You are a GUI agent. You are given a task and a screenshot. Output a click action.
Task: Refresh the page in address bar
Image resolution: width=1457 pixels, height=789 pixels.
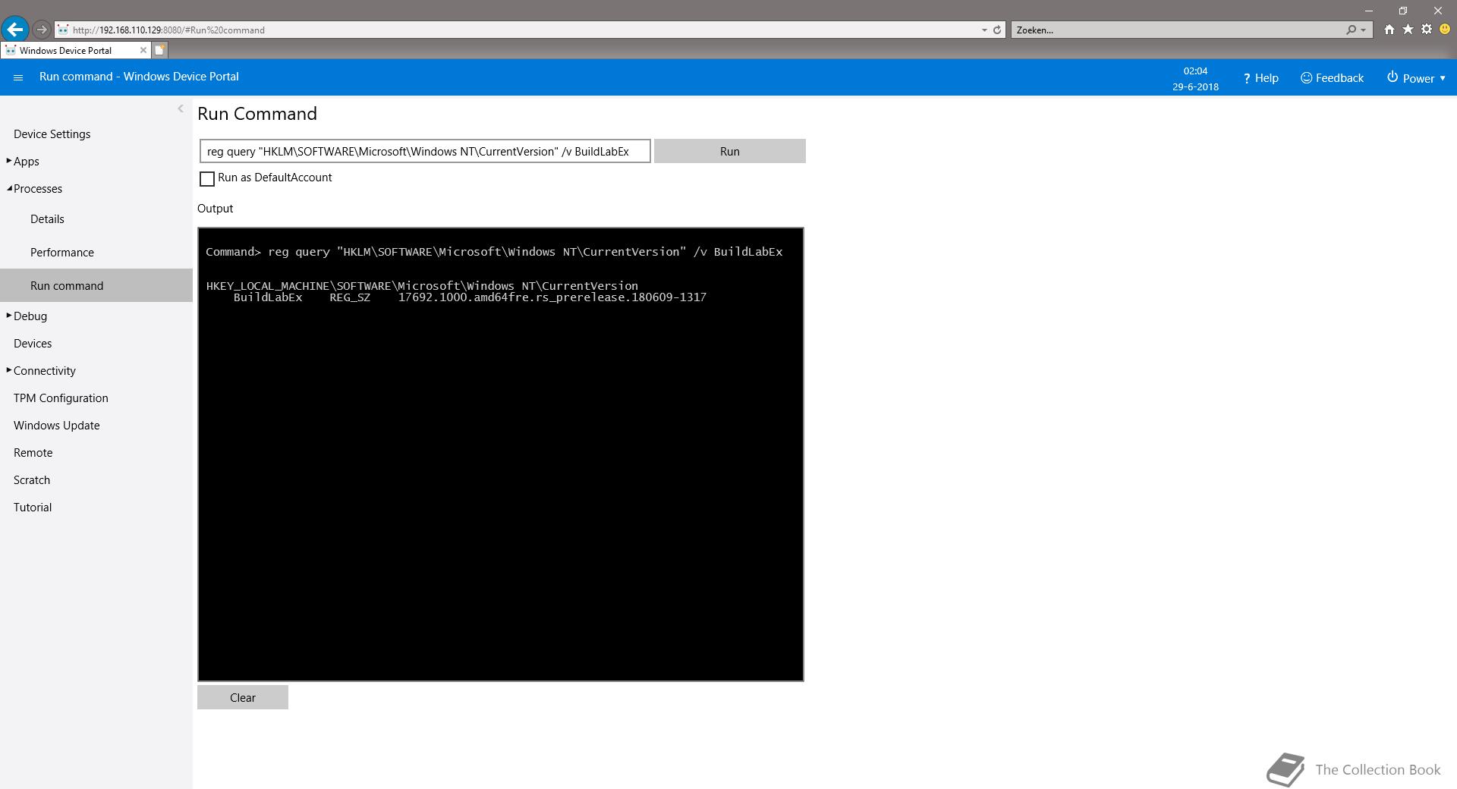pos(997,30)
